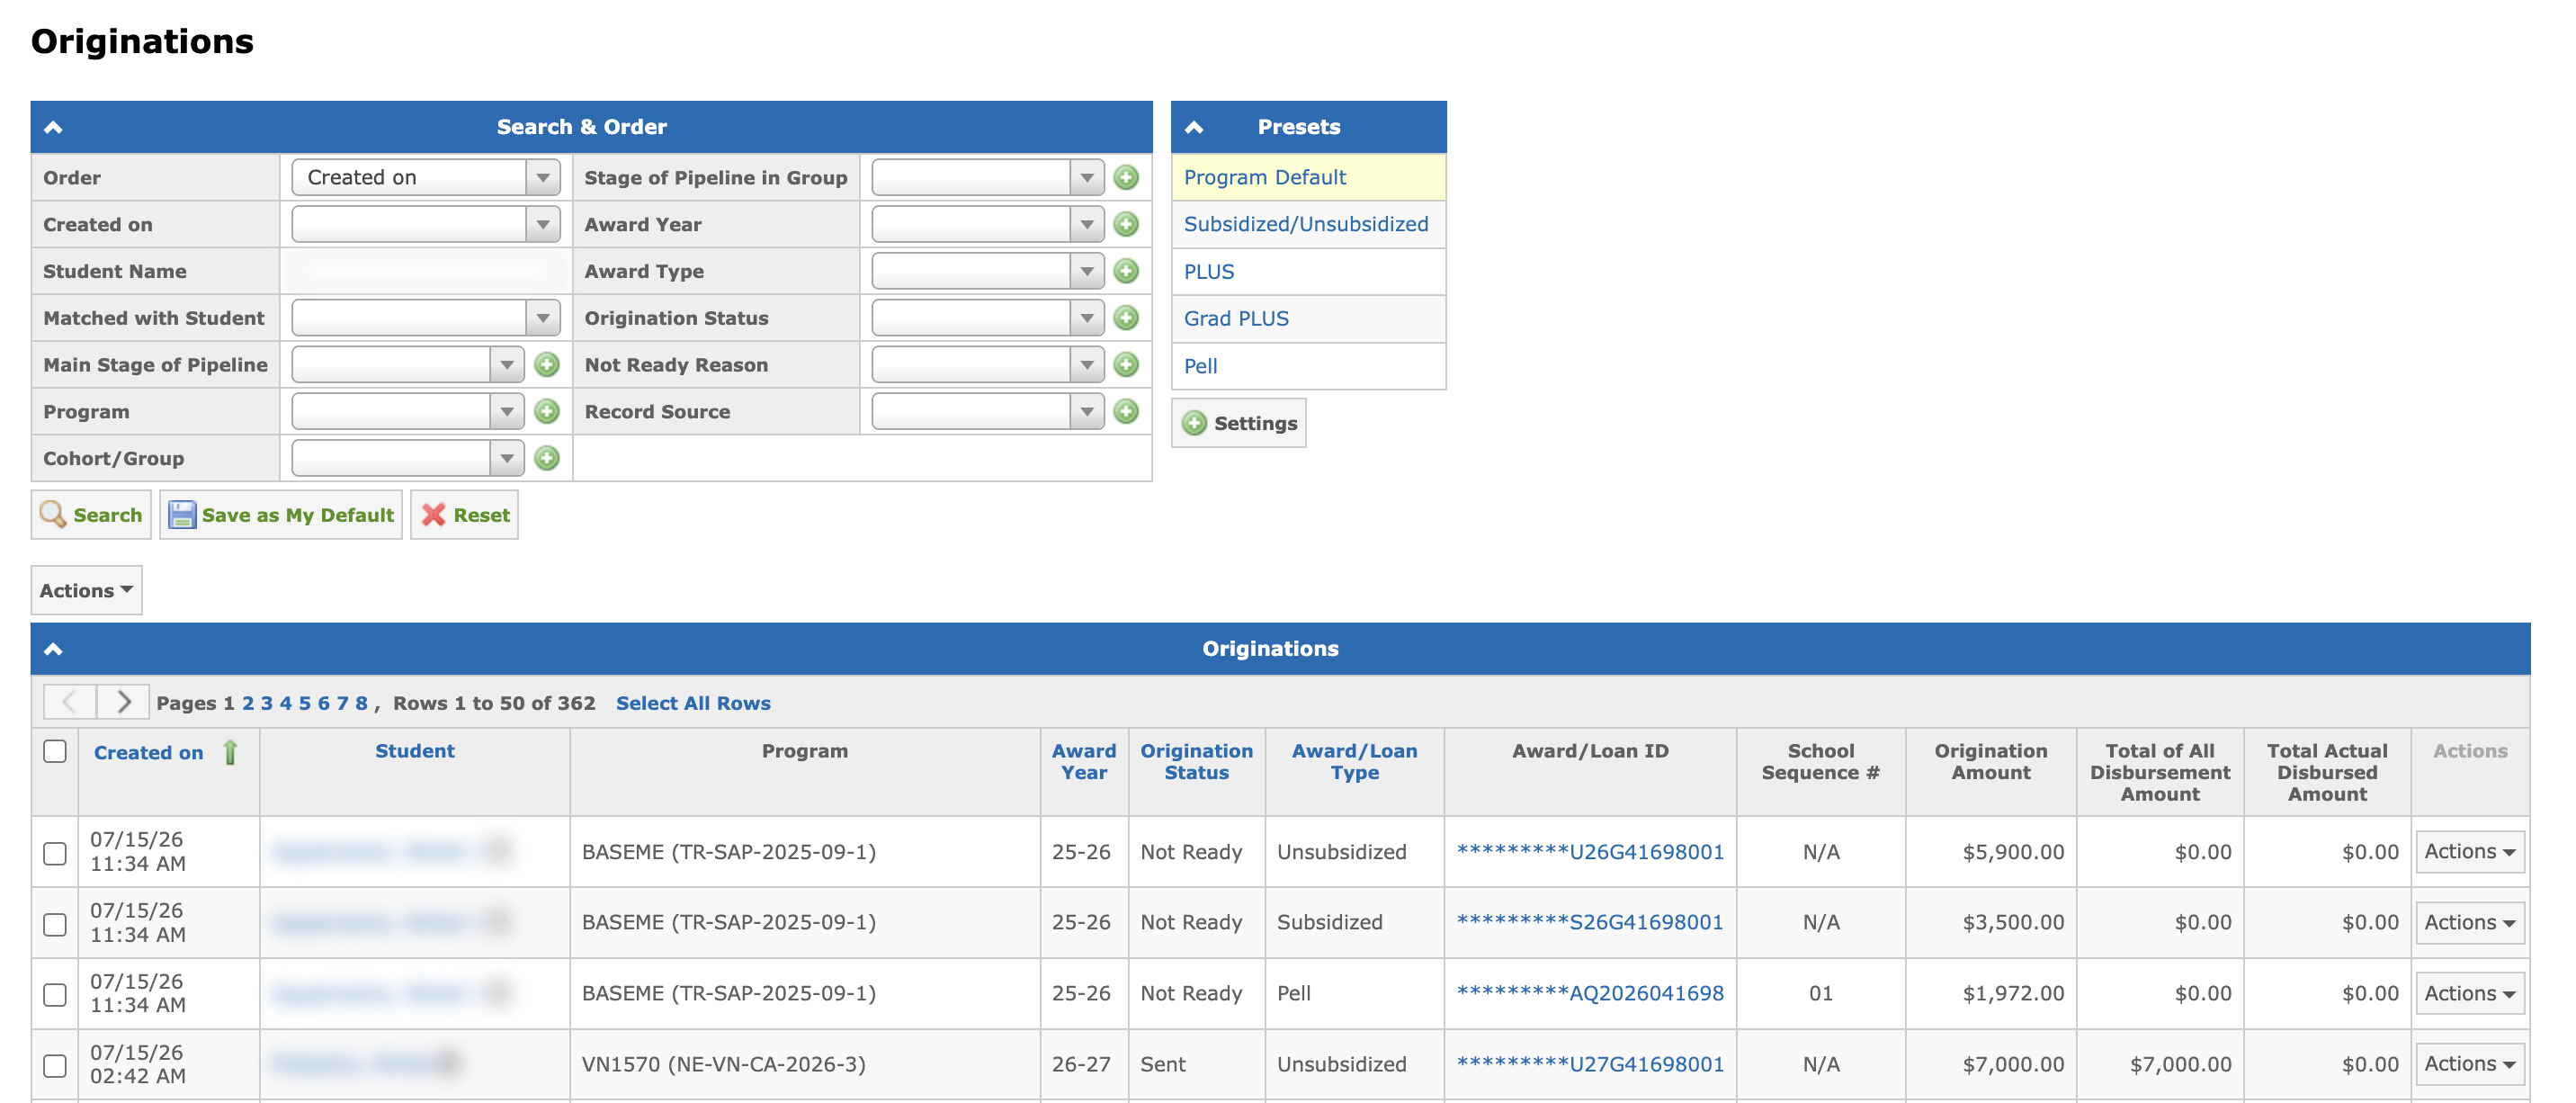Image resolution: width=2576 pixels, height=1103 pixels.
Task: Sort table by Origination Status column header
Action: [1196, 762]
